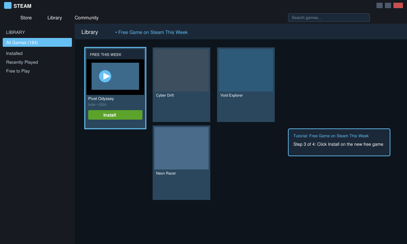Viewport: 407px width, 244px height.
Task: Show Recently Played games
Action: click(x=22, y=62)
